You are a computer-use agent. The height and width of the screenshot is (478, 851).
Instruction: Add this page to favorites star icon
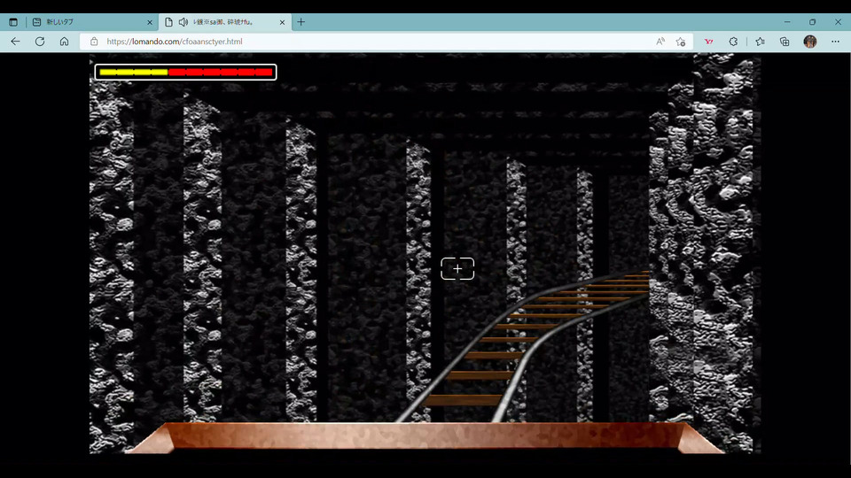(x=681, y=42)
